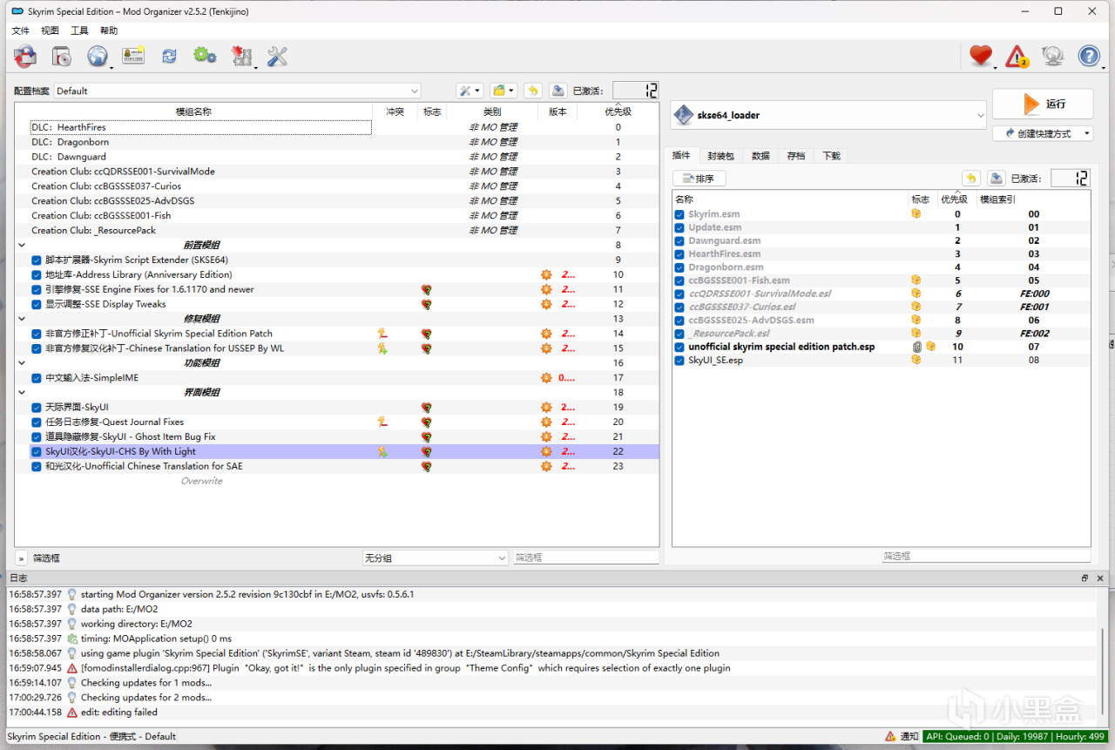Screen dimensions: 1115x750
Task: Click conflict icon on Unofficial Skyrim Special Edition Patch row
Action: click(382, 334)
